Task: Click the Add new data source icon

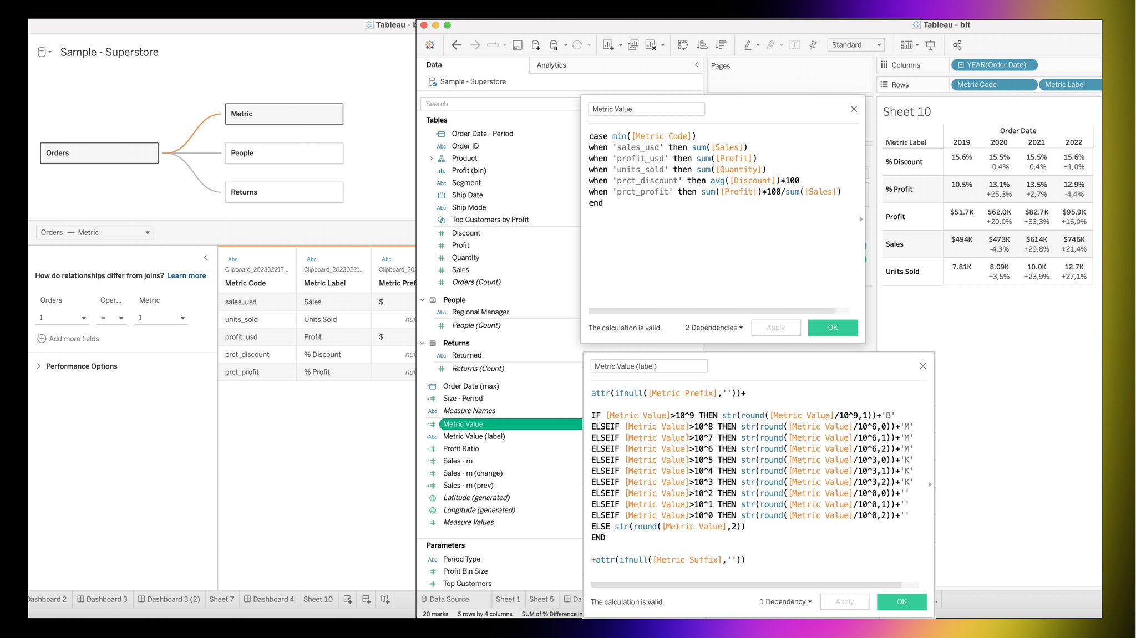Action: coord(535,45)
